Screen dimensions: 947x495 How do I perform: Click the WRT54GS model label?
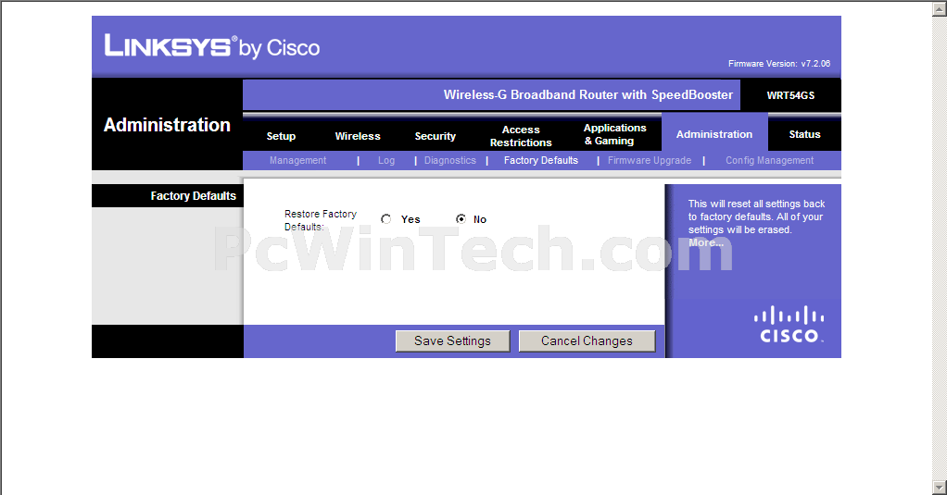point(790,95)
